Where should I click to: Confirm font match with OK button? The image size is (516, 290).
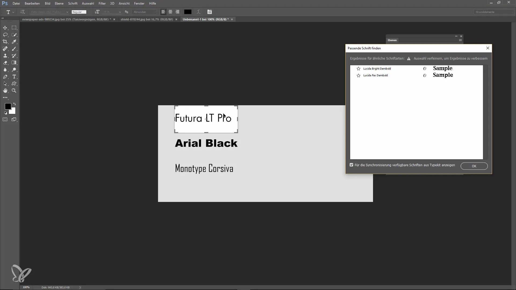tap(474, 166)
